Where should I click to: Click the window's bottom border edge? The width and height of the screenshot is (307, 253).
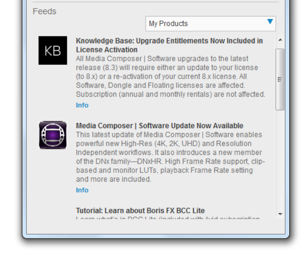click(155, 236)
